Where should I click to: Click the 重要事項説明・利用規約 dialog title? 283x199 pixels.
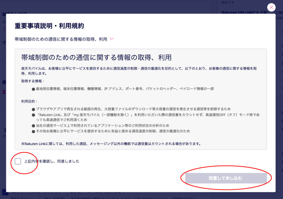point(49,26)
